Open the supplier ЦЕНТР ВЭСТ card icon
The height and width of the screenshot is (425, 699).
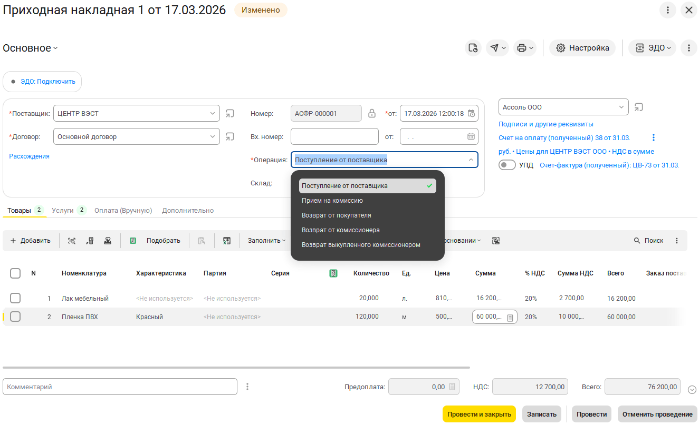coord(230,113)
